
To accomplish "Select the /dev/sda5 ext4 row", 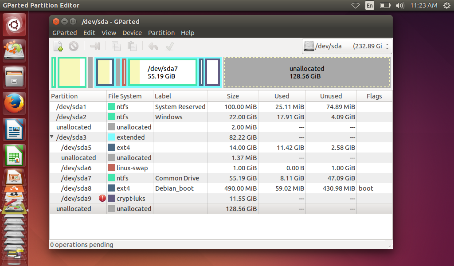I will click(221, 147).
